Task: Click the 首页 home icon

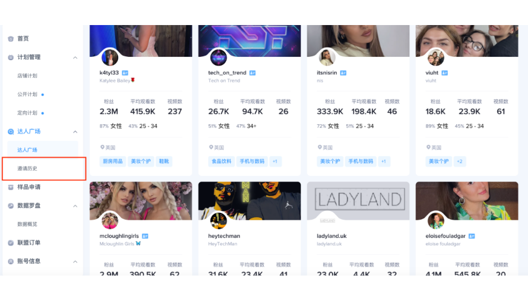Action: point(11,39)
